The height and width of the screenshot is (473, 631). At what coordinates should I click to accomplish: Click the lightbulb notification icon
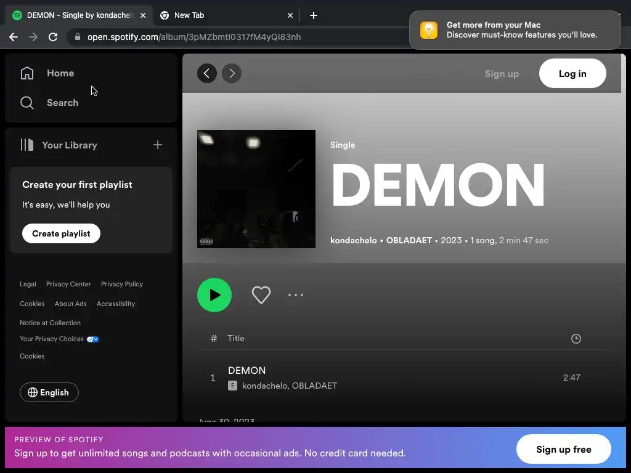tap(429, 30)
